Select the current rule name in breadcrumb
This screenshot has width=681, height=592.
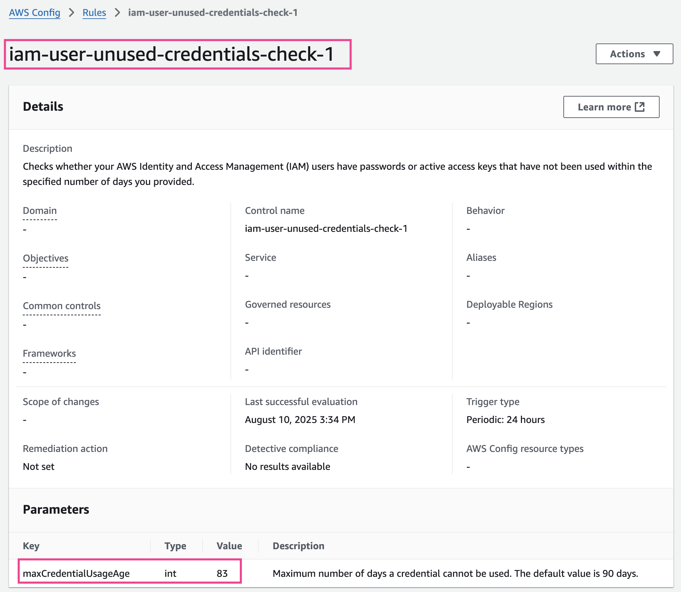pyautogui.click(x=213, y=13)
